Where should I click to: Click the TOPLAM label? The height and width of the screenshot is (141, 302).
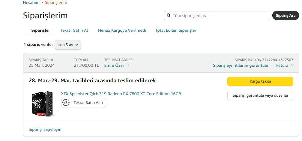[x=81, y=60]
